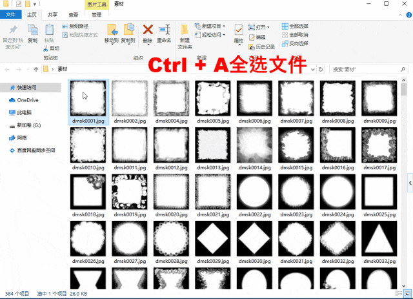Expand address bar history dropdown
The width and height of the screenshot is (413, 299).
point(312,69)
